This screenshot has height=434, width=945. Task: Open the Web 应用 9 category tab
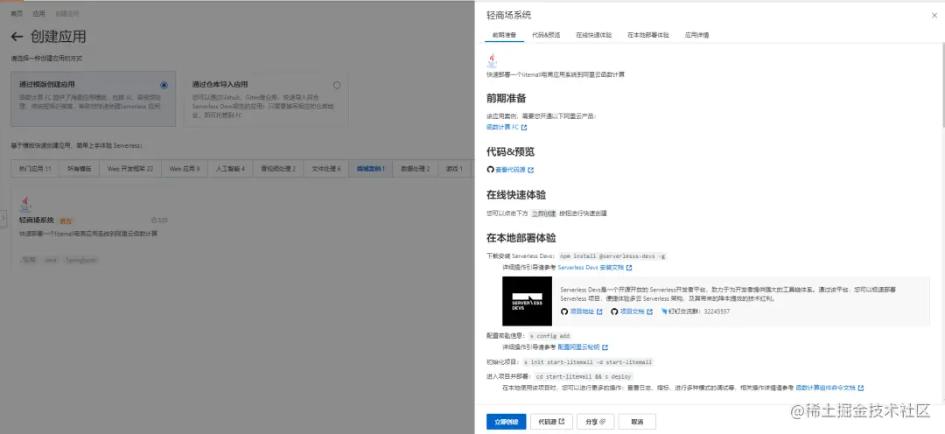tap(185, 169)
